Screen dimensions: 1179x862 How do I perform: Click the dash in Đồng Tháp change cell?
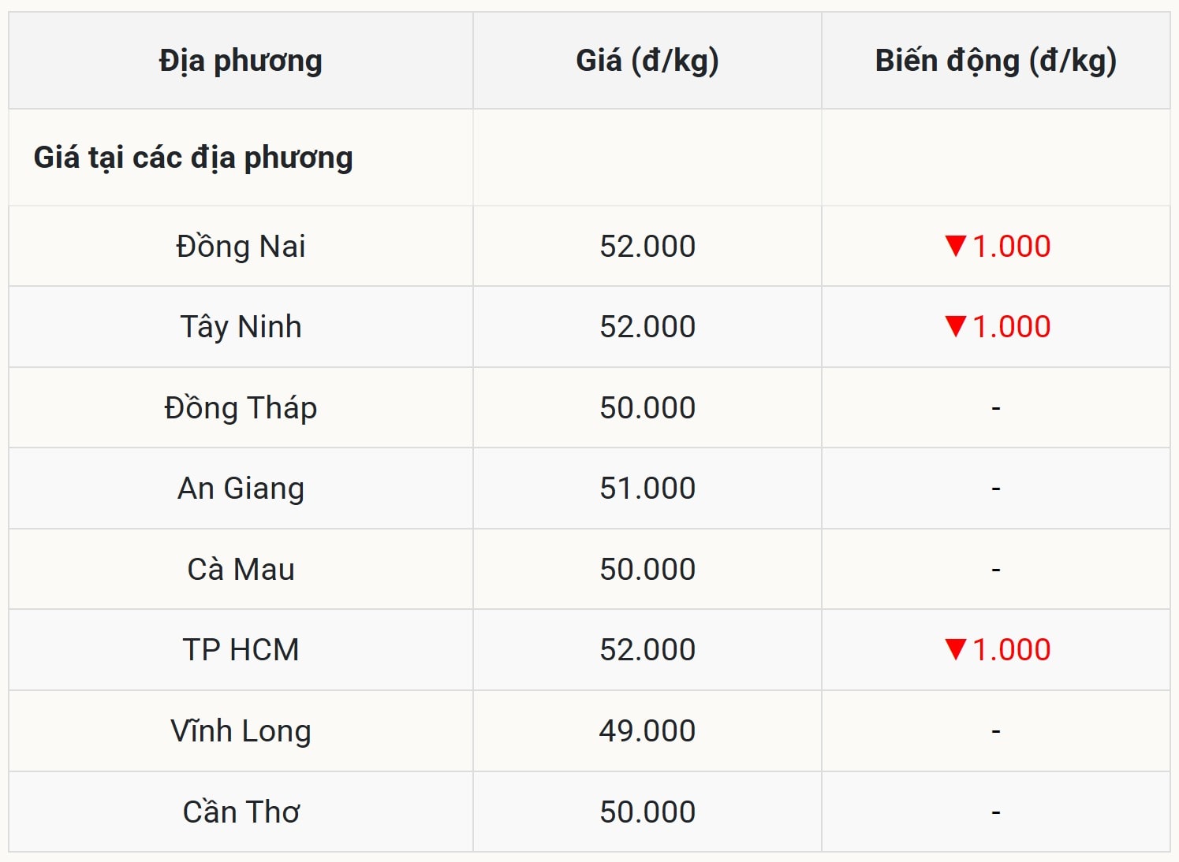[995, 408]
